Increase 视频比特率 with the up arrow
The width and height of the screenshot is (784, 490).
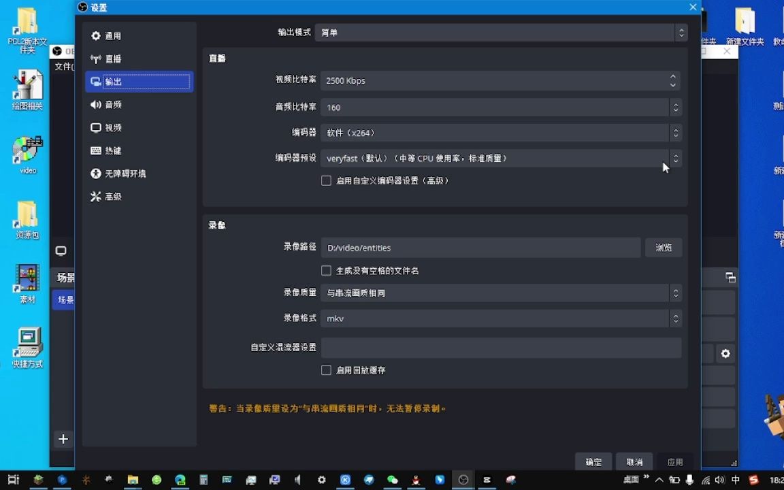coord(673,76)
